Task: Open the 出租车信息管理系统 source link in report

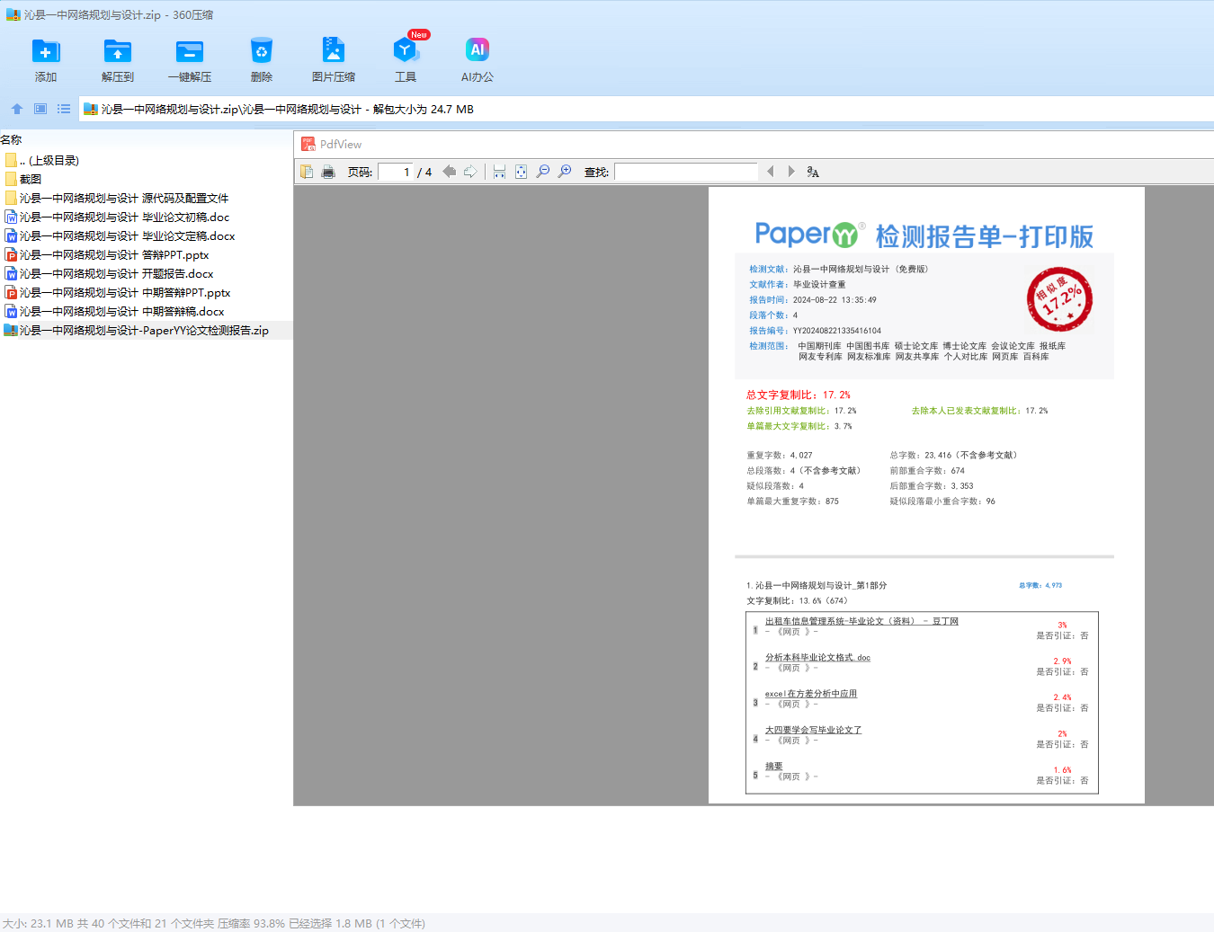Action: click(861, 621)
